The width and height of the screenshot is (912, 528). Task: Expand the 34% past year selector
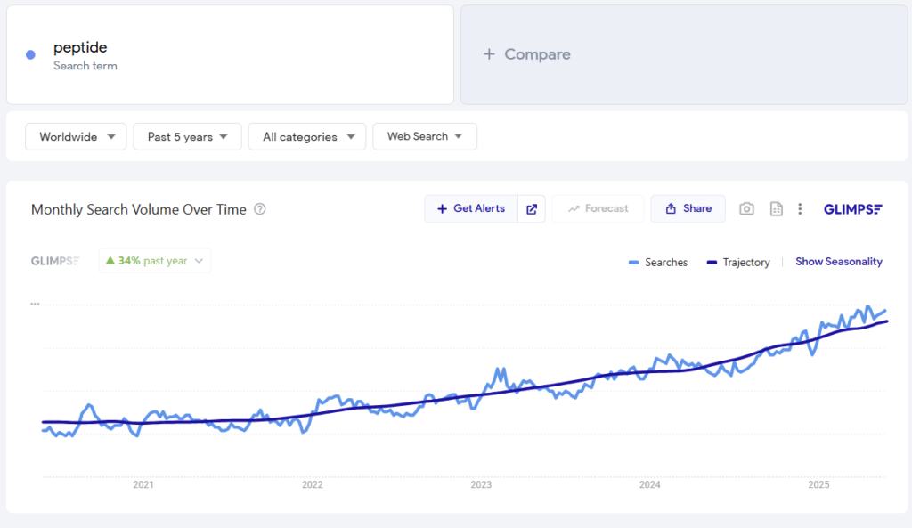click(x=155, y=261)
